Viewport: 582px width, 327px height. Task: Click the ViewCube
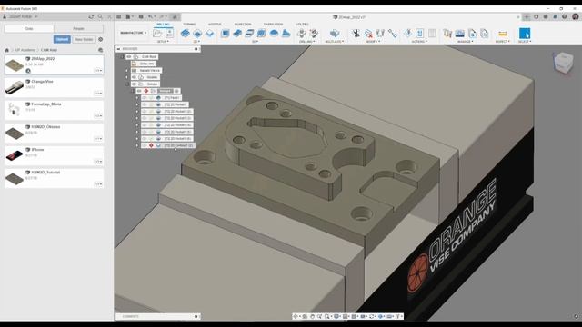564,62
